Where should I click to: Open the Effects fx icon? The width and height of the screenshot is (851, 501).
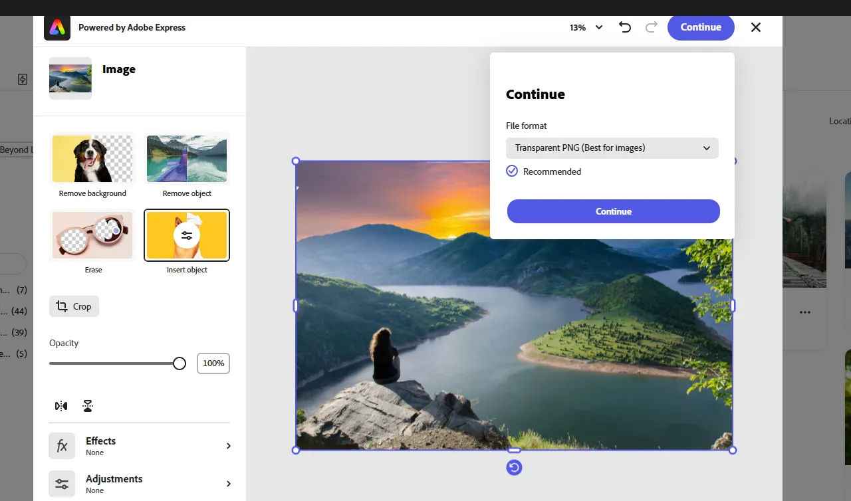click(62, 446)
